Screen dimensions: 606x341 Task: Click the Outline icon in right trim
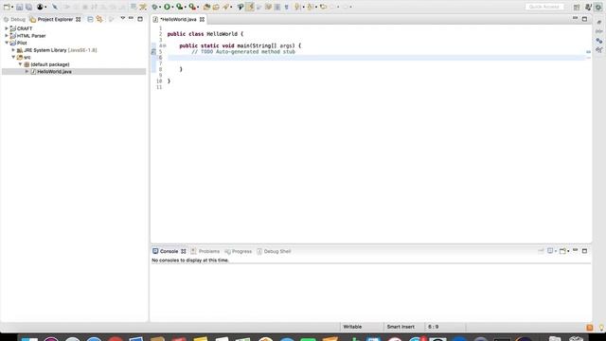[x=599, y=23]
